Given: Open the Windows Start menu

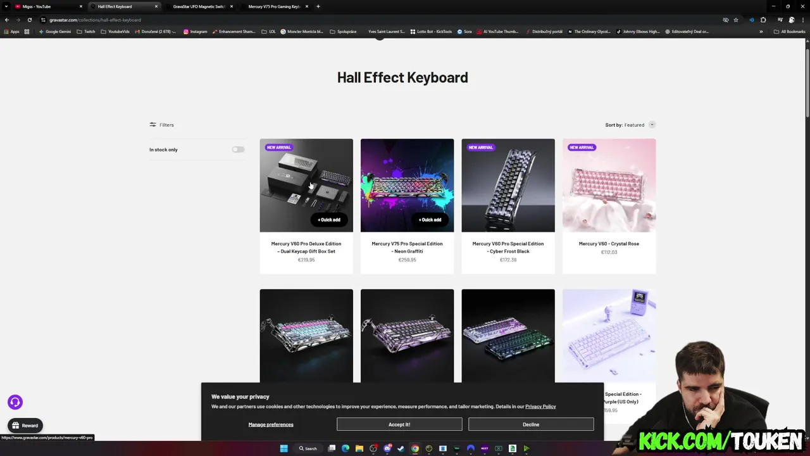Looking at the screenshot, I should pyautogui.click(x=284, y=448).
